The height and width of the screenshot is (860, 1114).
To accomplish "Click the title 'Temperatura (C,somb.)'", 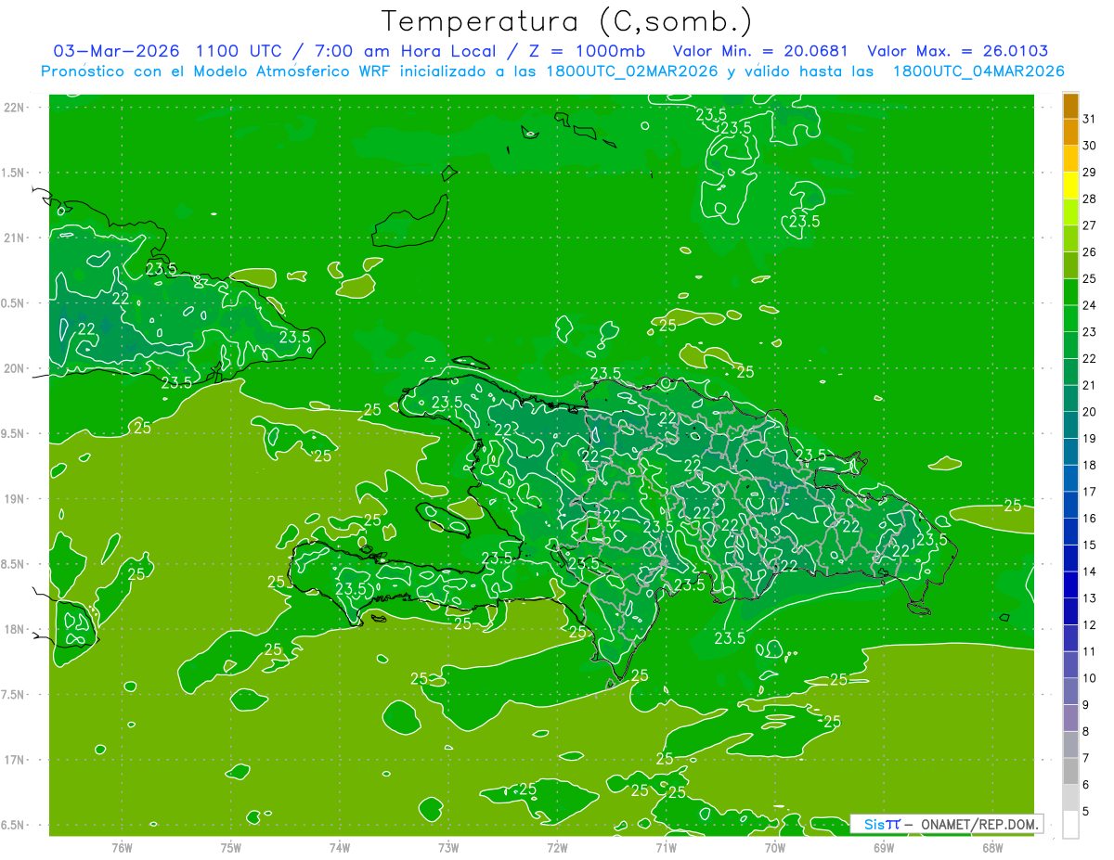I will pyautogui.click(x=567, y=21).
